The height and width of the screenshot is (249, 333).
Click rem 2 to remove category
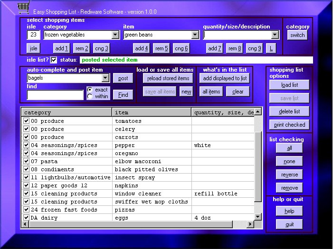coord(82,48)
